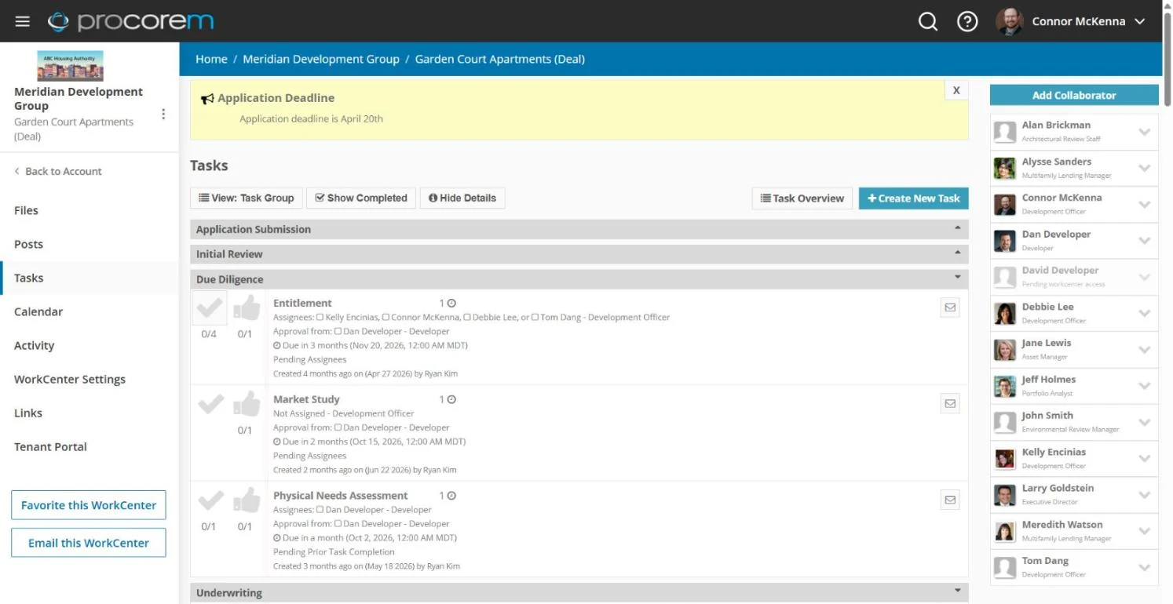Screen dimensions: 1173x604
Task: Open Files in the sidebar
Action: [26, 210]
